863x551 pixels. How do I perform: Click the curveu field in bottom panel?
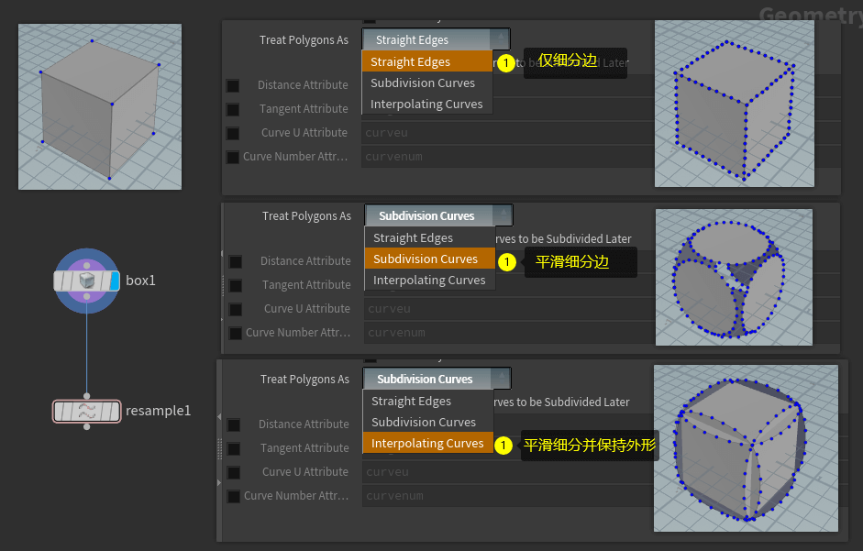[x=507, y=472]
